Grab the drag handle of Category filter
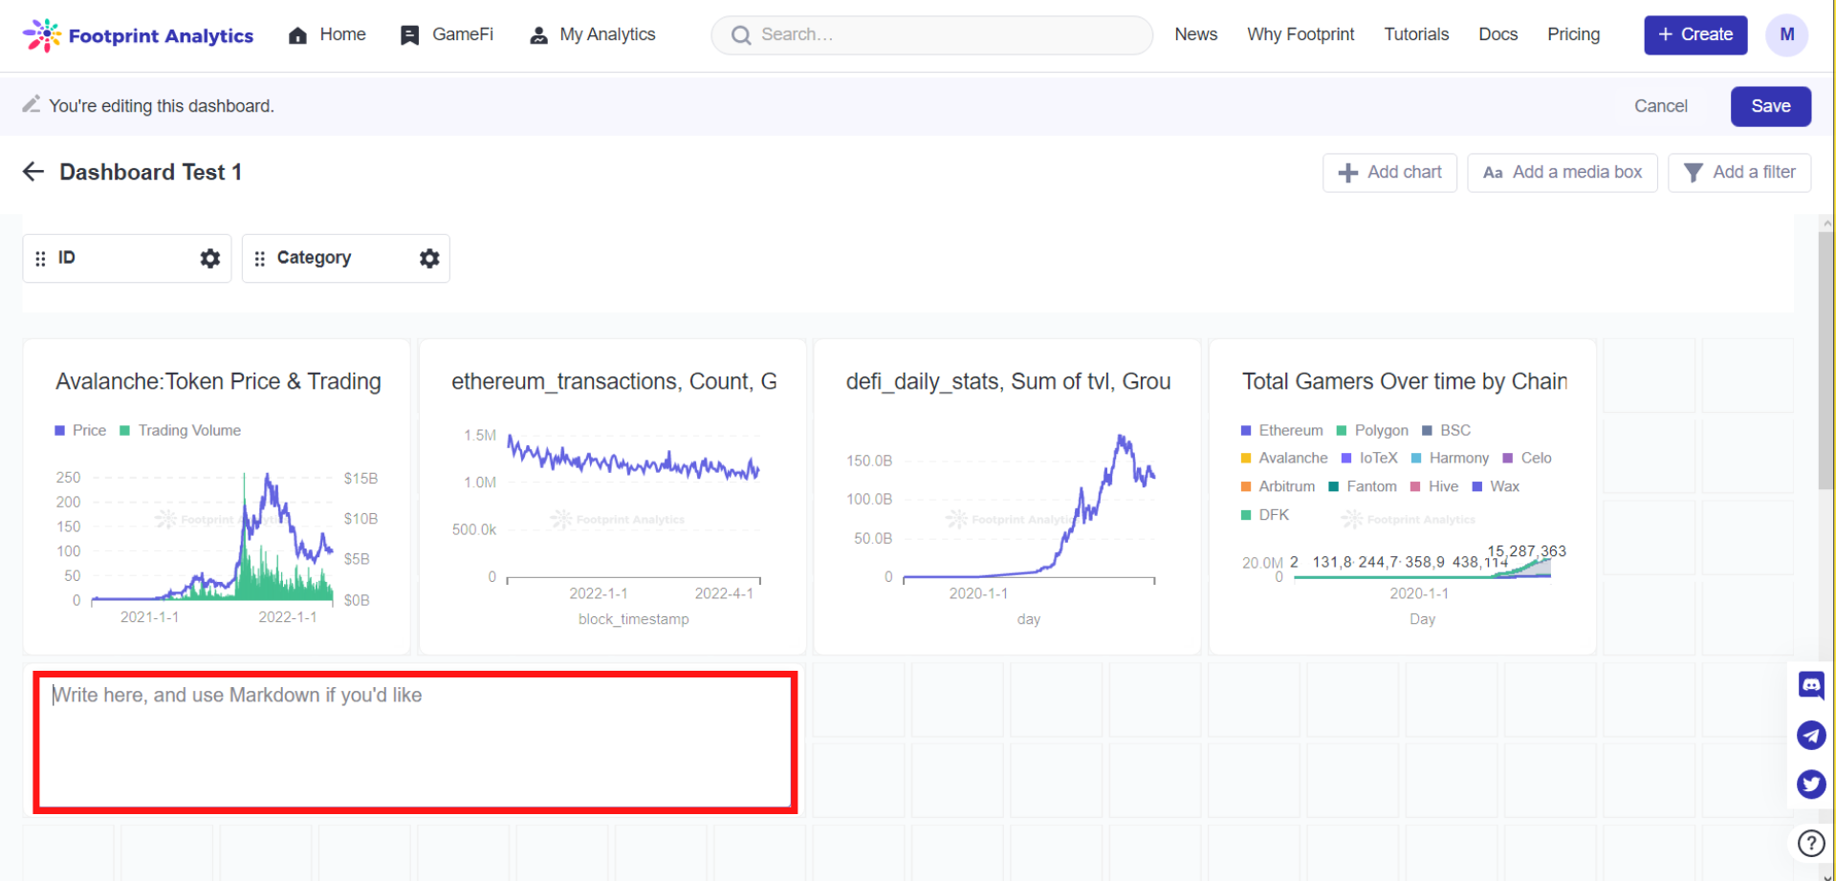Screen dimensions: 1836x881 coord(260,259)
